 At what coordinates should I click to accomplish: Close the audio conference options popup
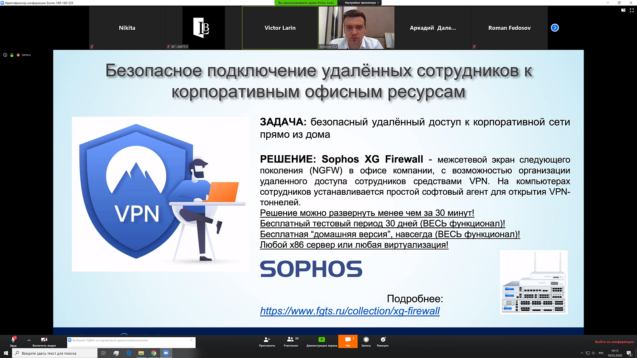pyautogui.click(x=192, y=340)
